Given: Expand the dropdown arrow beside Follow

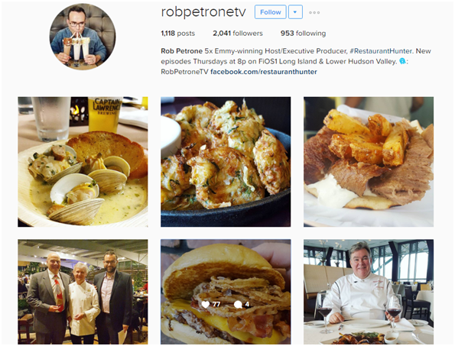Looking at the screenshot, I should [295, 12].
